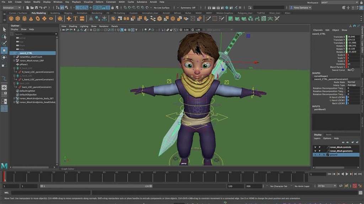
Task: Open the Yone Santana account dropdown
Action: point(301,8)
